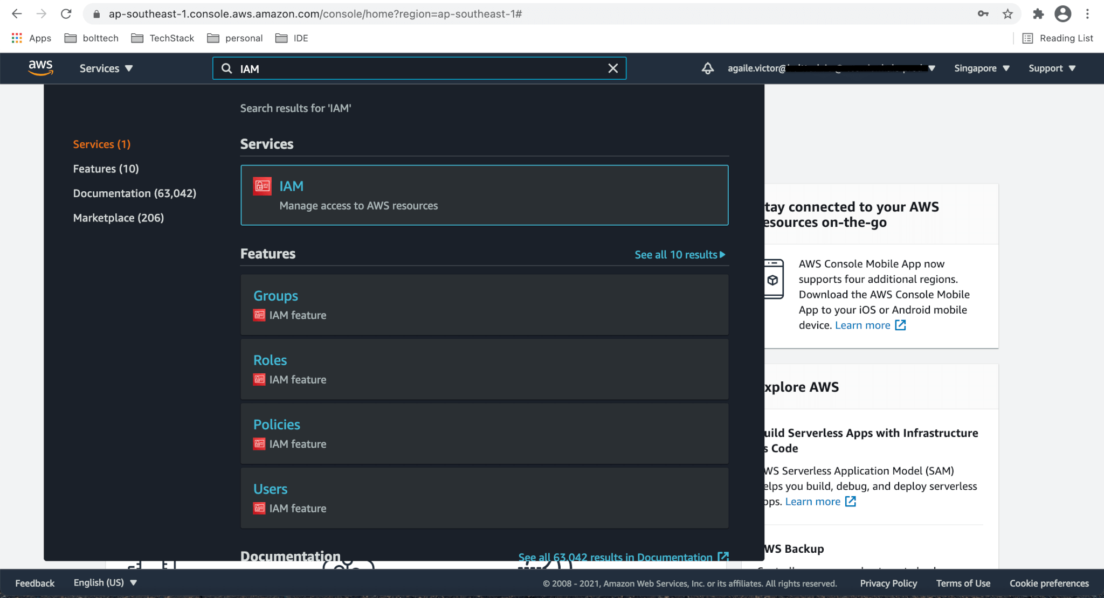This screenshot has width=1104, height=598.
Task: Open browser extensions puzzle icon
Action: 1038,14
